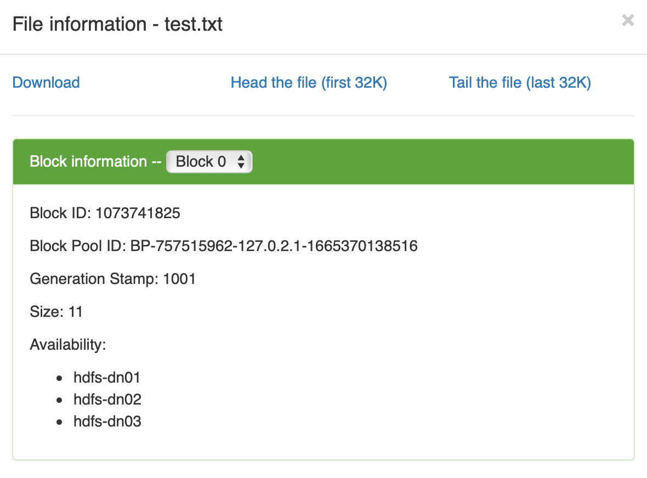Open Tail the file (last 32K)
647x478 pixels.
pos(520,83)
